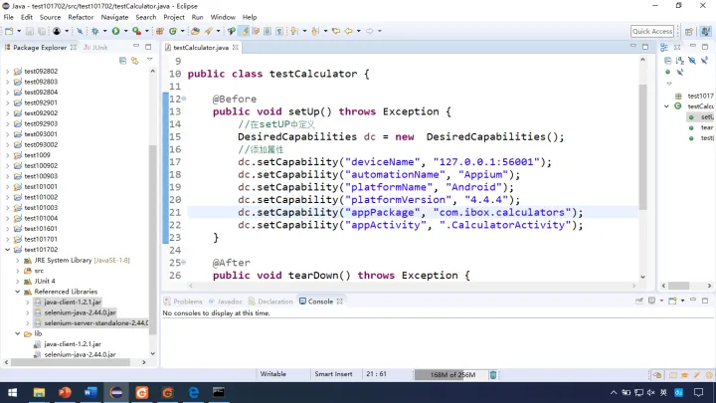Open the Refactor menu
716x403 pixels.
[x=81, y=17]
